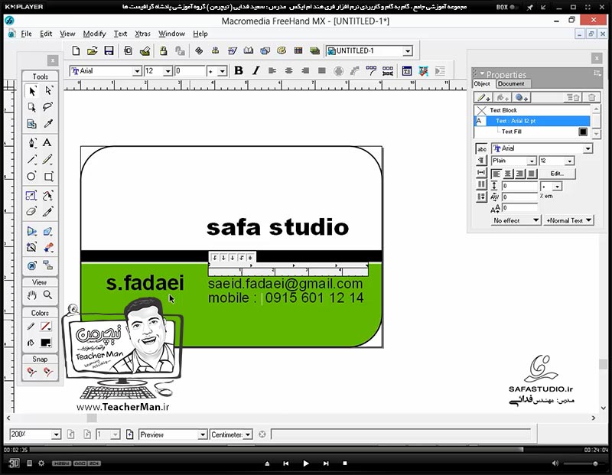This screenshot has height=475, width=612.
Task: Set justify alignment in text toolbar
Action: (x=321, y=70)
